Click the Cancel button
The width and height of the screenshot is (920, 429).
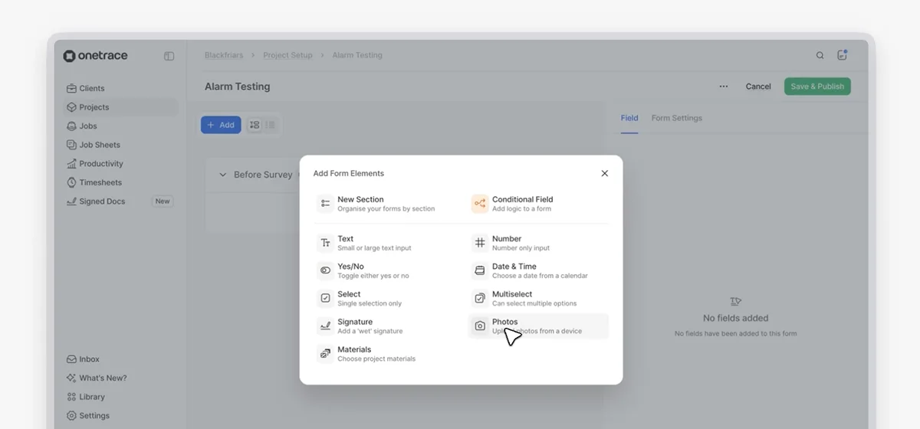tap(758, 87)
